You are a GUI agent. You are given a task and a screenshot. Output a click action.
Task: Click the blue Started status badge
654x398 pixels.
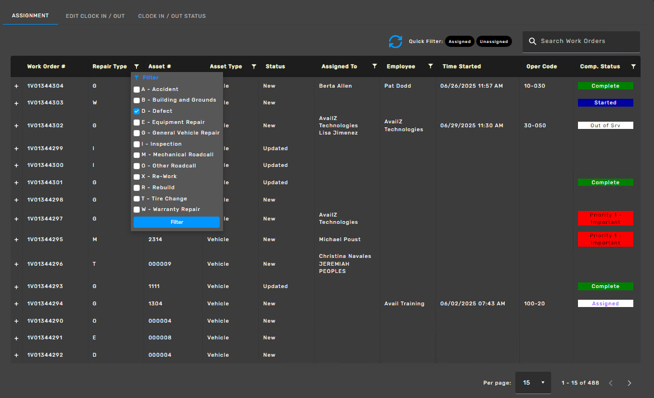605,103
